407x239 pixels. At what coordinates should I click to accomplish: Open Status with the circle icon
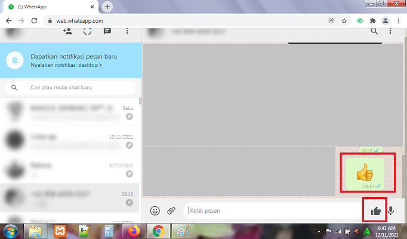(88, 31)
